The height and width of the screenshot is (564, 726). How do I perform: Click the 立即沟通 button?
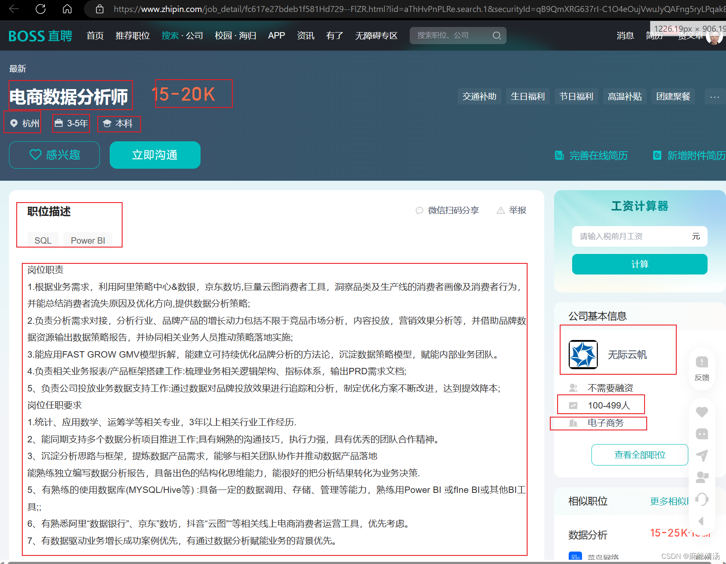(x=155, y=155)
